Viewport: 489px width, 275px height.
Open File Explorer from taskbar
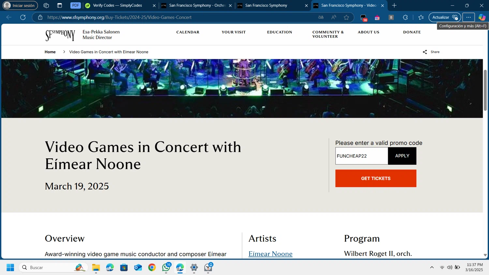pyautogui.click(x=96, y=268)
